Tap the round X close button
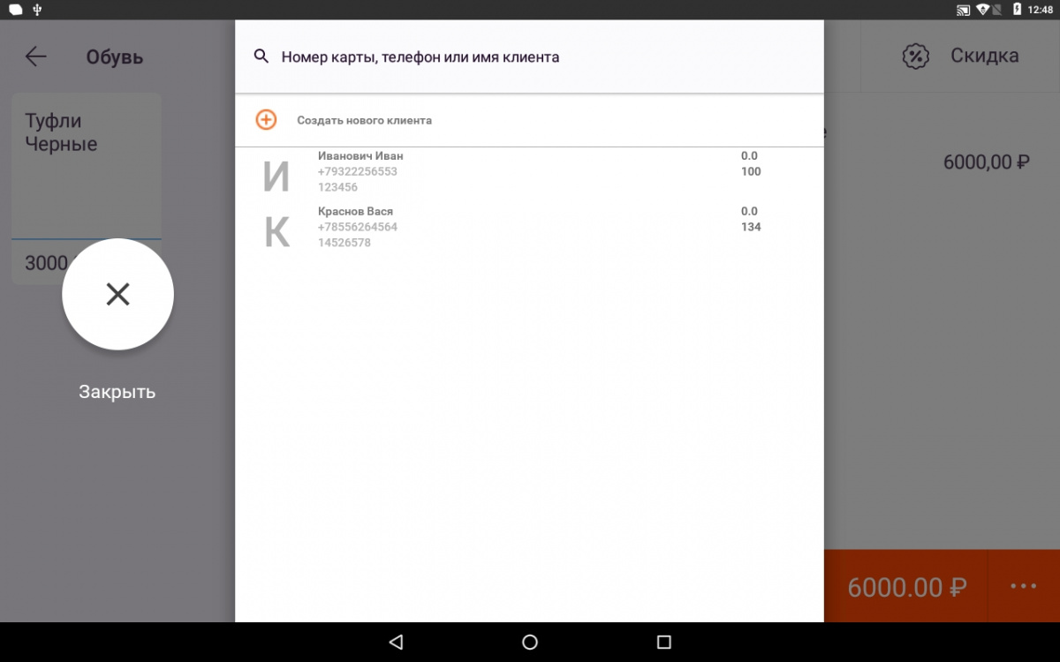The height and width of the screenshot is (662, 1060). [117, 294]
